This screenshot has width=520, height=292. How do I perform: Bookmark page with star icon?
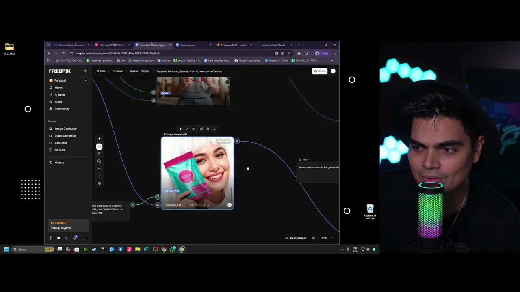click(x=289, y=53)
